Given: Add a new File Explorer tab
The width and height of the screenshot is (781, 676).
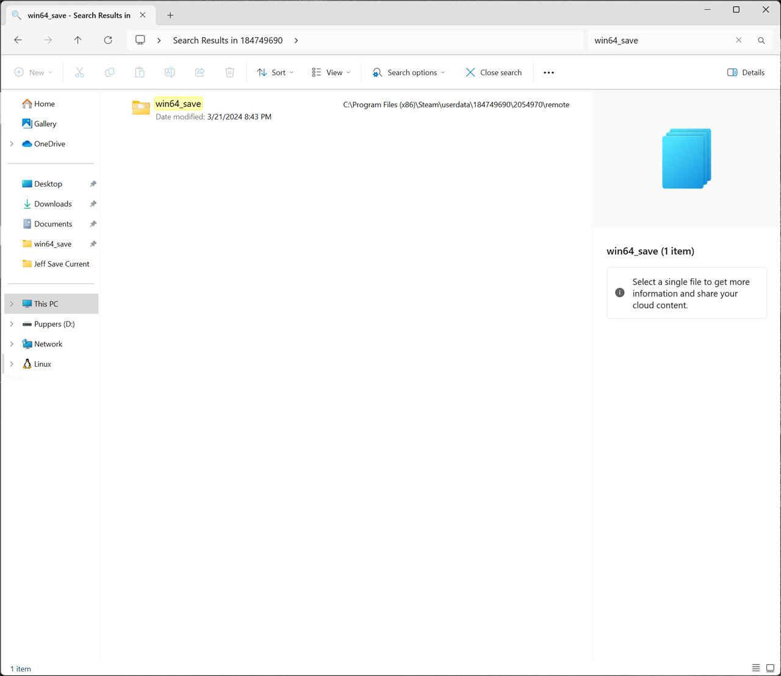Looking at the screenshot, I should pyautogui.click(x=170, y=15).
